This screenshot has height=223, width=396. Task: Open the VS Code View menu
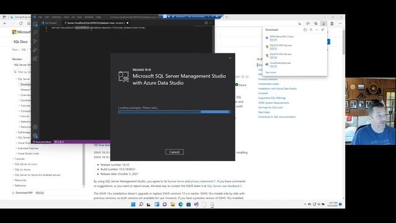point(66,17)
